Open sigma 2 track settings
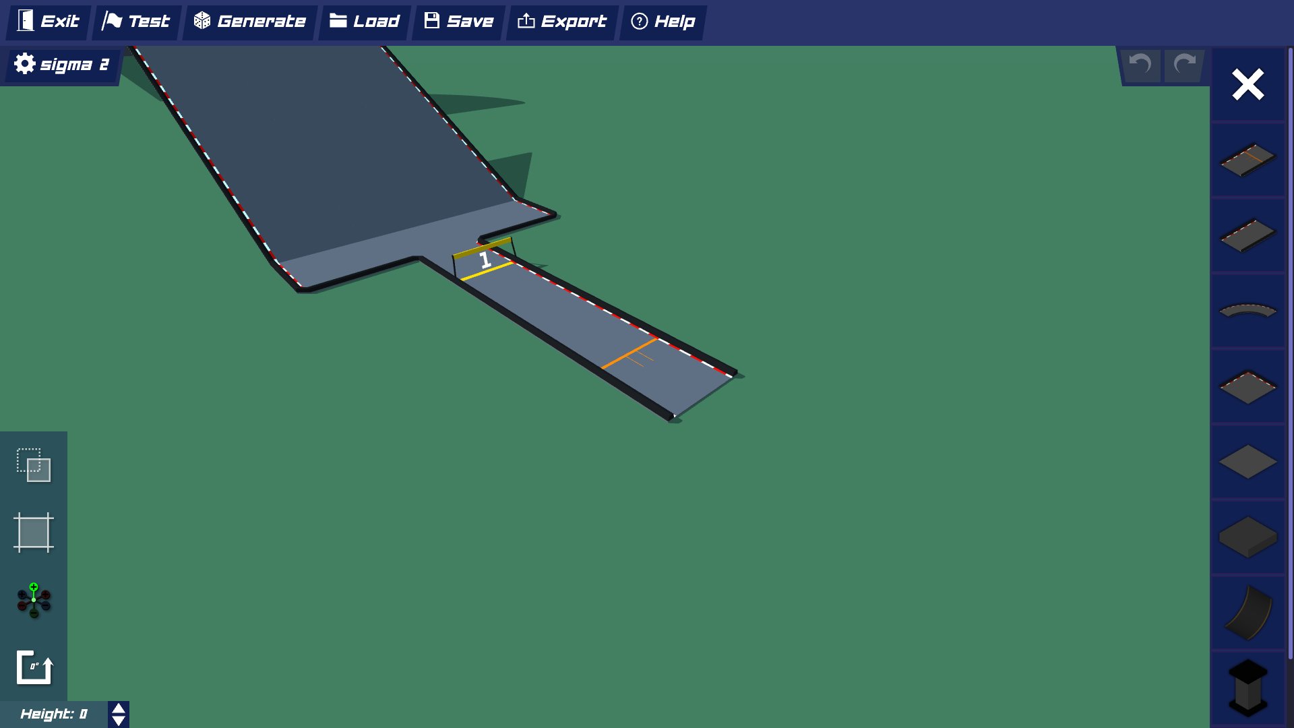Screen dimensions: 1294x728 point(61,65)
